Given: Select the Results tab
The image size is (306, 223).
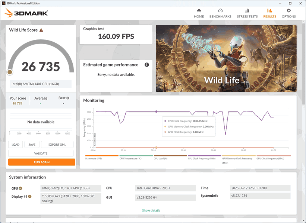Looking at the screenshot, I should [x=270, y=13].
